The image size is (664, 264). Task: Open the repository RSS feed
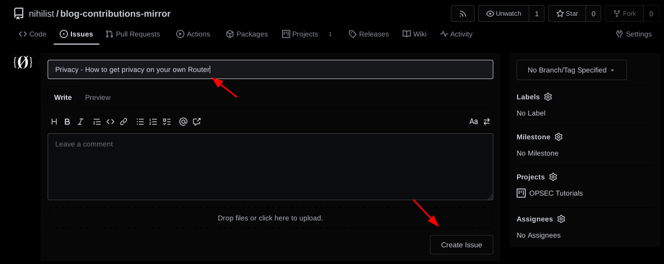click(x=462, y=14)
